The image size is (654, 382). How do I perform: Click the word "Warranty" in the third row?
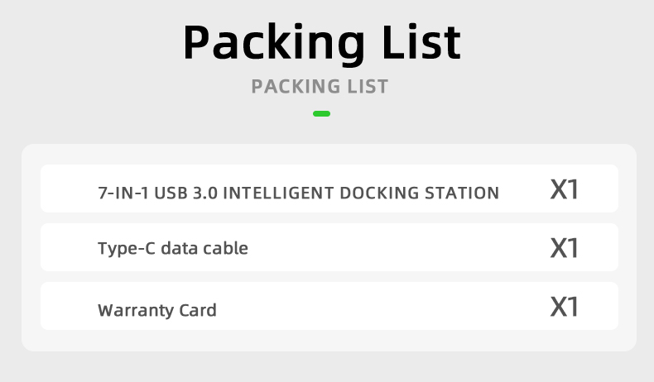point(136,311)
